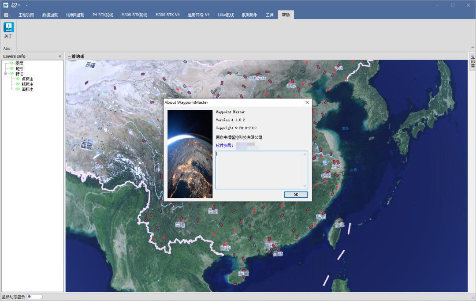Open the 对话框 side panel tab
The image size is (476, 301).
point(472,61)
